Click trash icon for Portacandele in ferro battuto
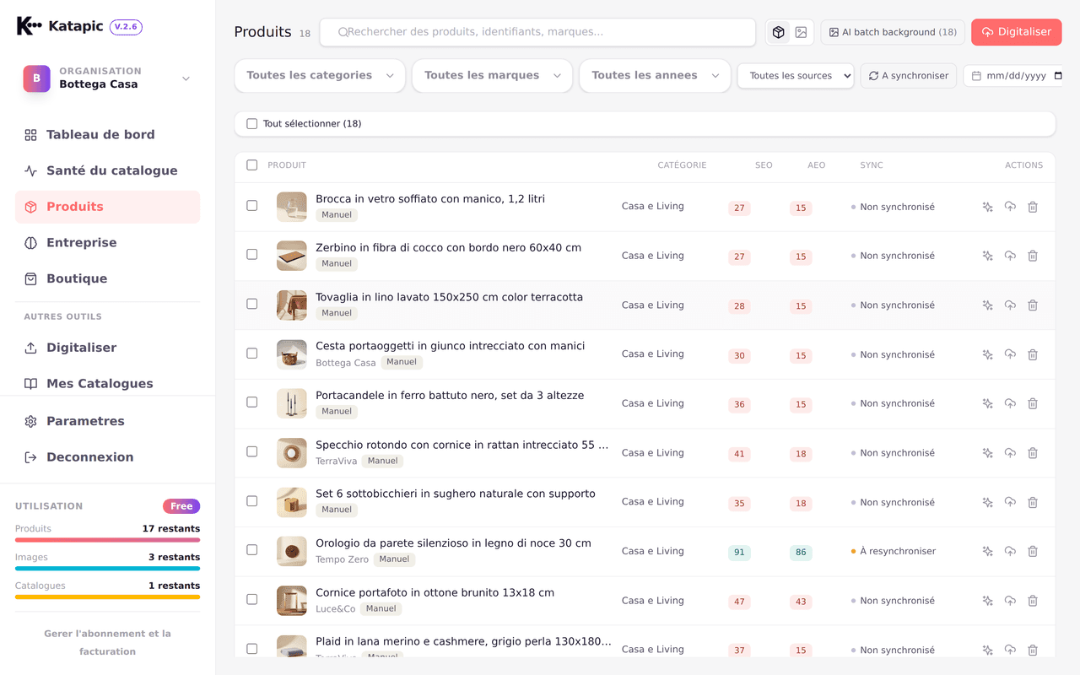The height and width of the screenshot is (675, 1080). click(1033, 403)
